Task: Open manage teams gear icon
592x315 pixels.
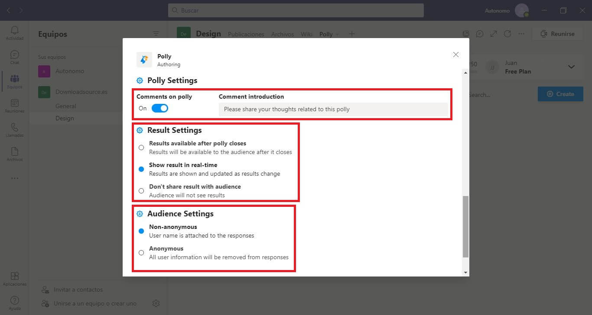Action: [156, 303]
